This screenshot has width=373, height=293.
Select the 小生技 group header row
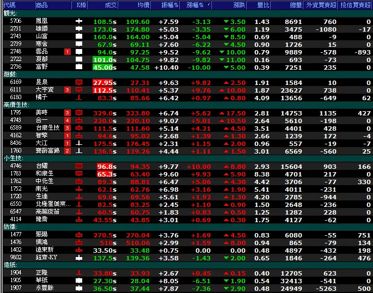[x=188, y=158]
